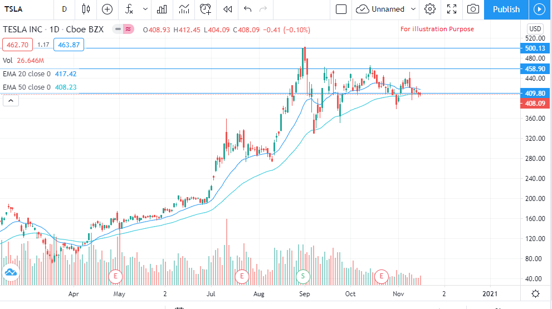552x309 pixels.
Task: Click the 462.70 sell price button
Action: pyautogui.click(x=18, y=45)
